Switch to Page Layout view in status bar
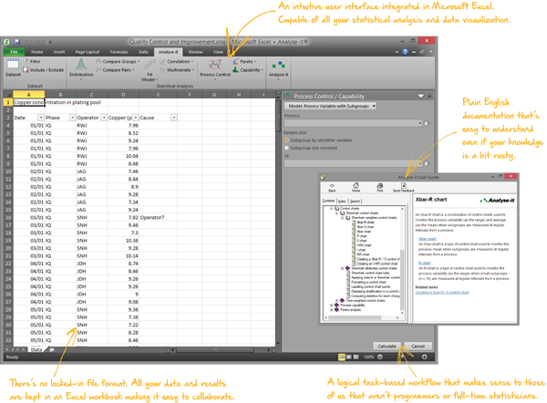 [349, 356]
